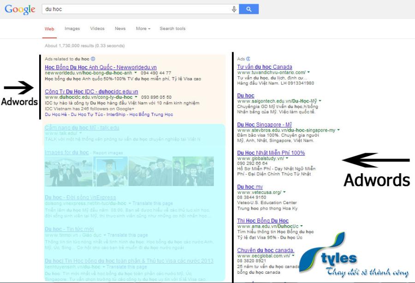Open "Du Học Nhật Miễn Phí 100%" ad
This screenshot has width=415, height=283.
click(271, 153)
